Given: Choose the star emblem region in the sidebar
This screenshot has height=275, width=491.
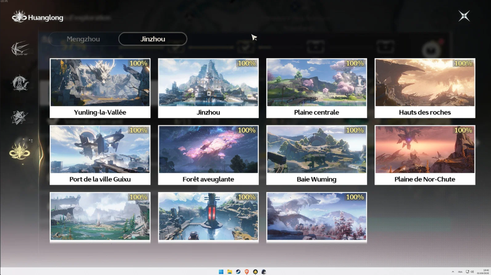Looking at the screenshot, I should click(x=20, y=117).
